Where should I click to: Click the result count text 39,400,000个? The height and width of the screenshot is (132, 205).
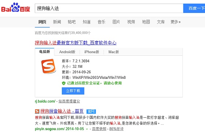point(81,33)
